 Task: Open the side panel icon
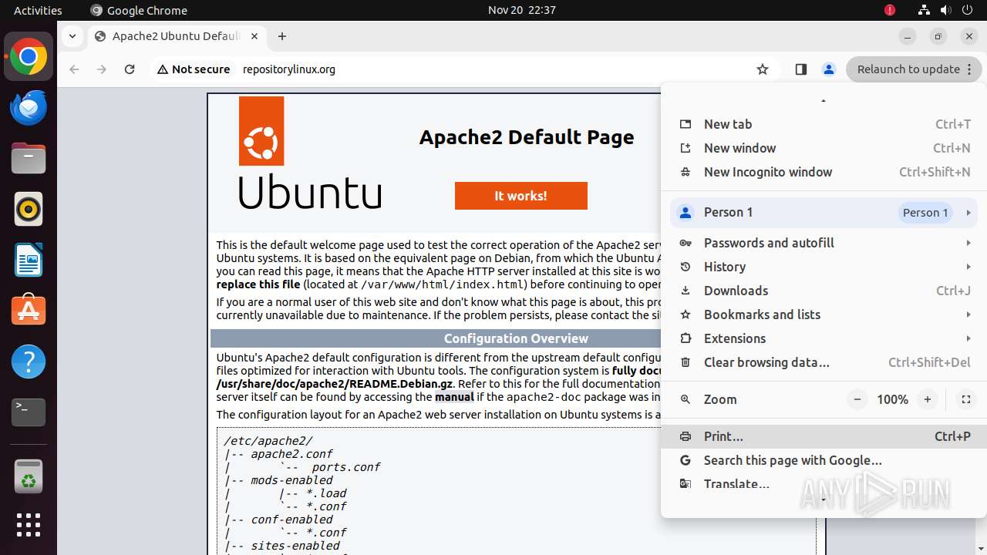pyautogui.click(x=800, y=69)
